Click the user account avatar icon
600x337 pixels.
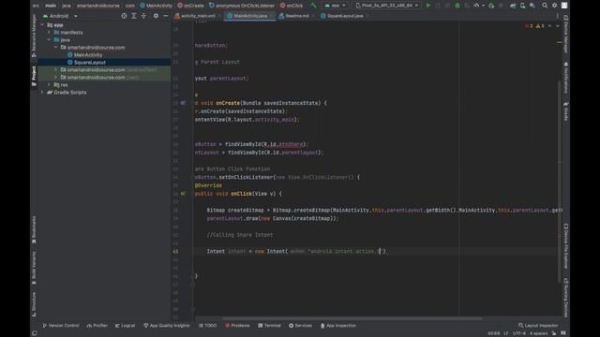click(564, 6)
